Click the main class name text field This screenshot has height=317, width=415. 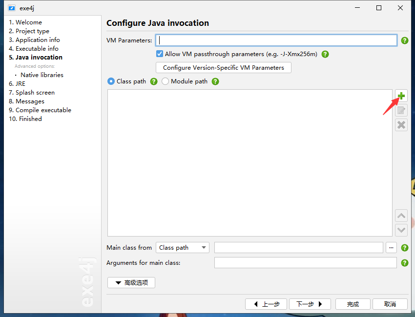[x=299, y=248]
